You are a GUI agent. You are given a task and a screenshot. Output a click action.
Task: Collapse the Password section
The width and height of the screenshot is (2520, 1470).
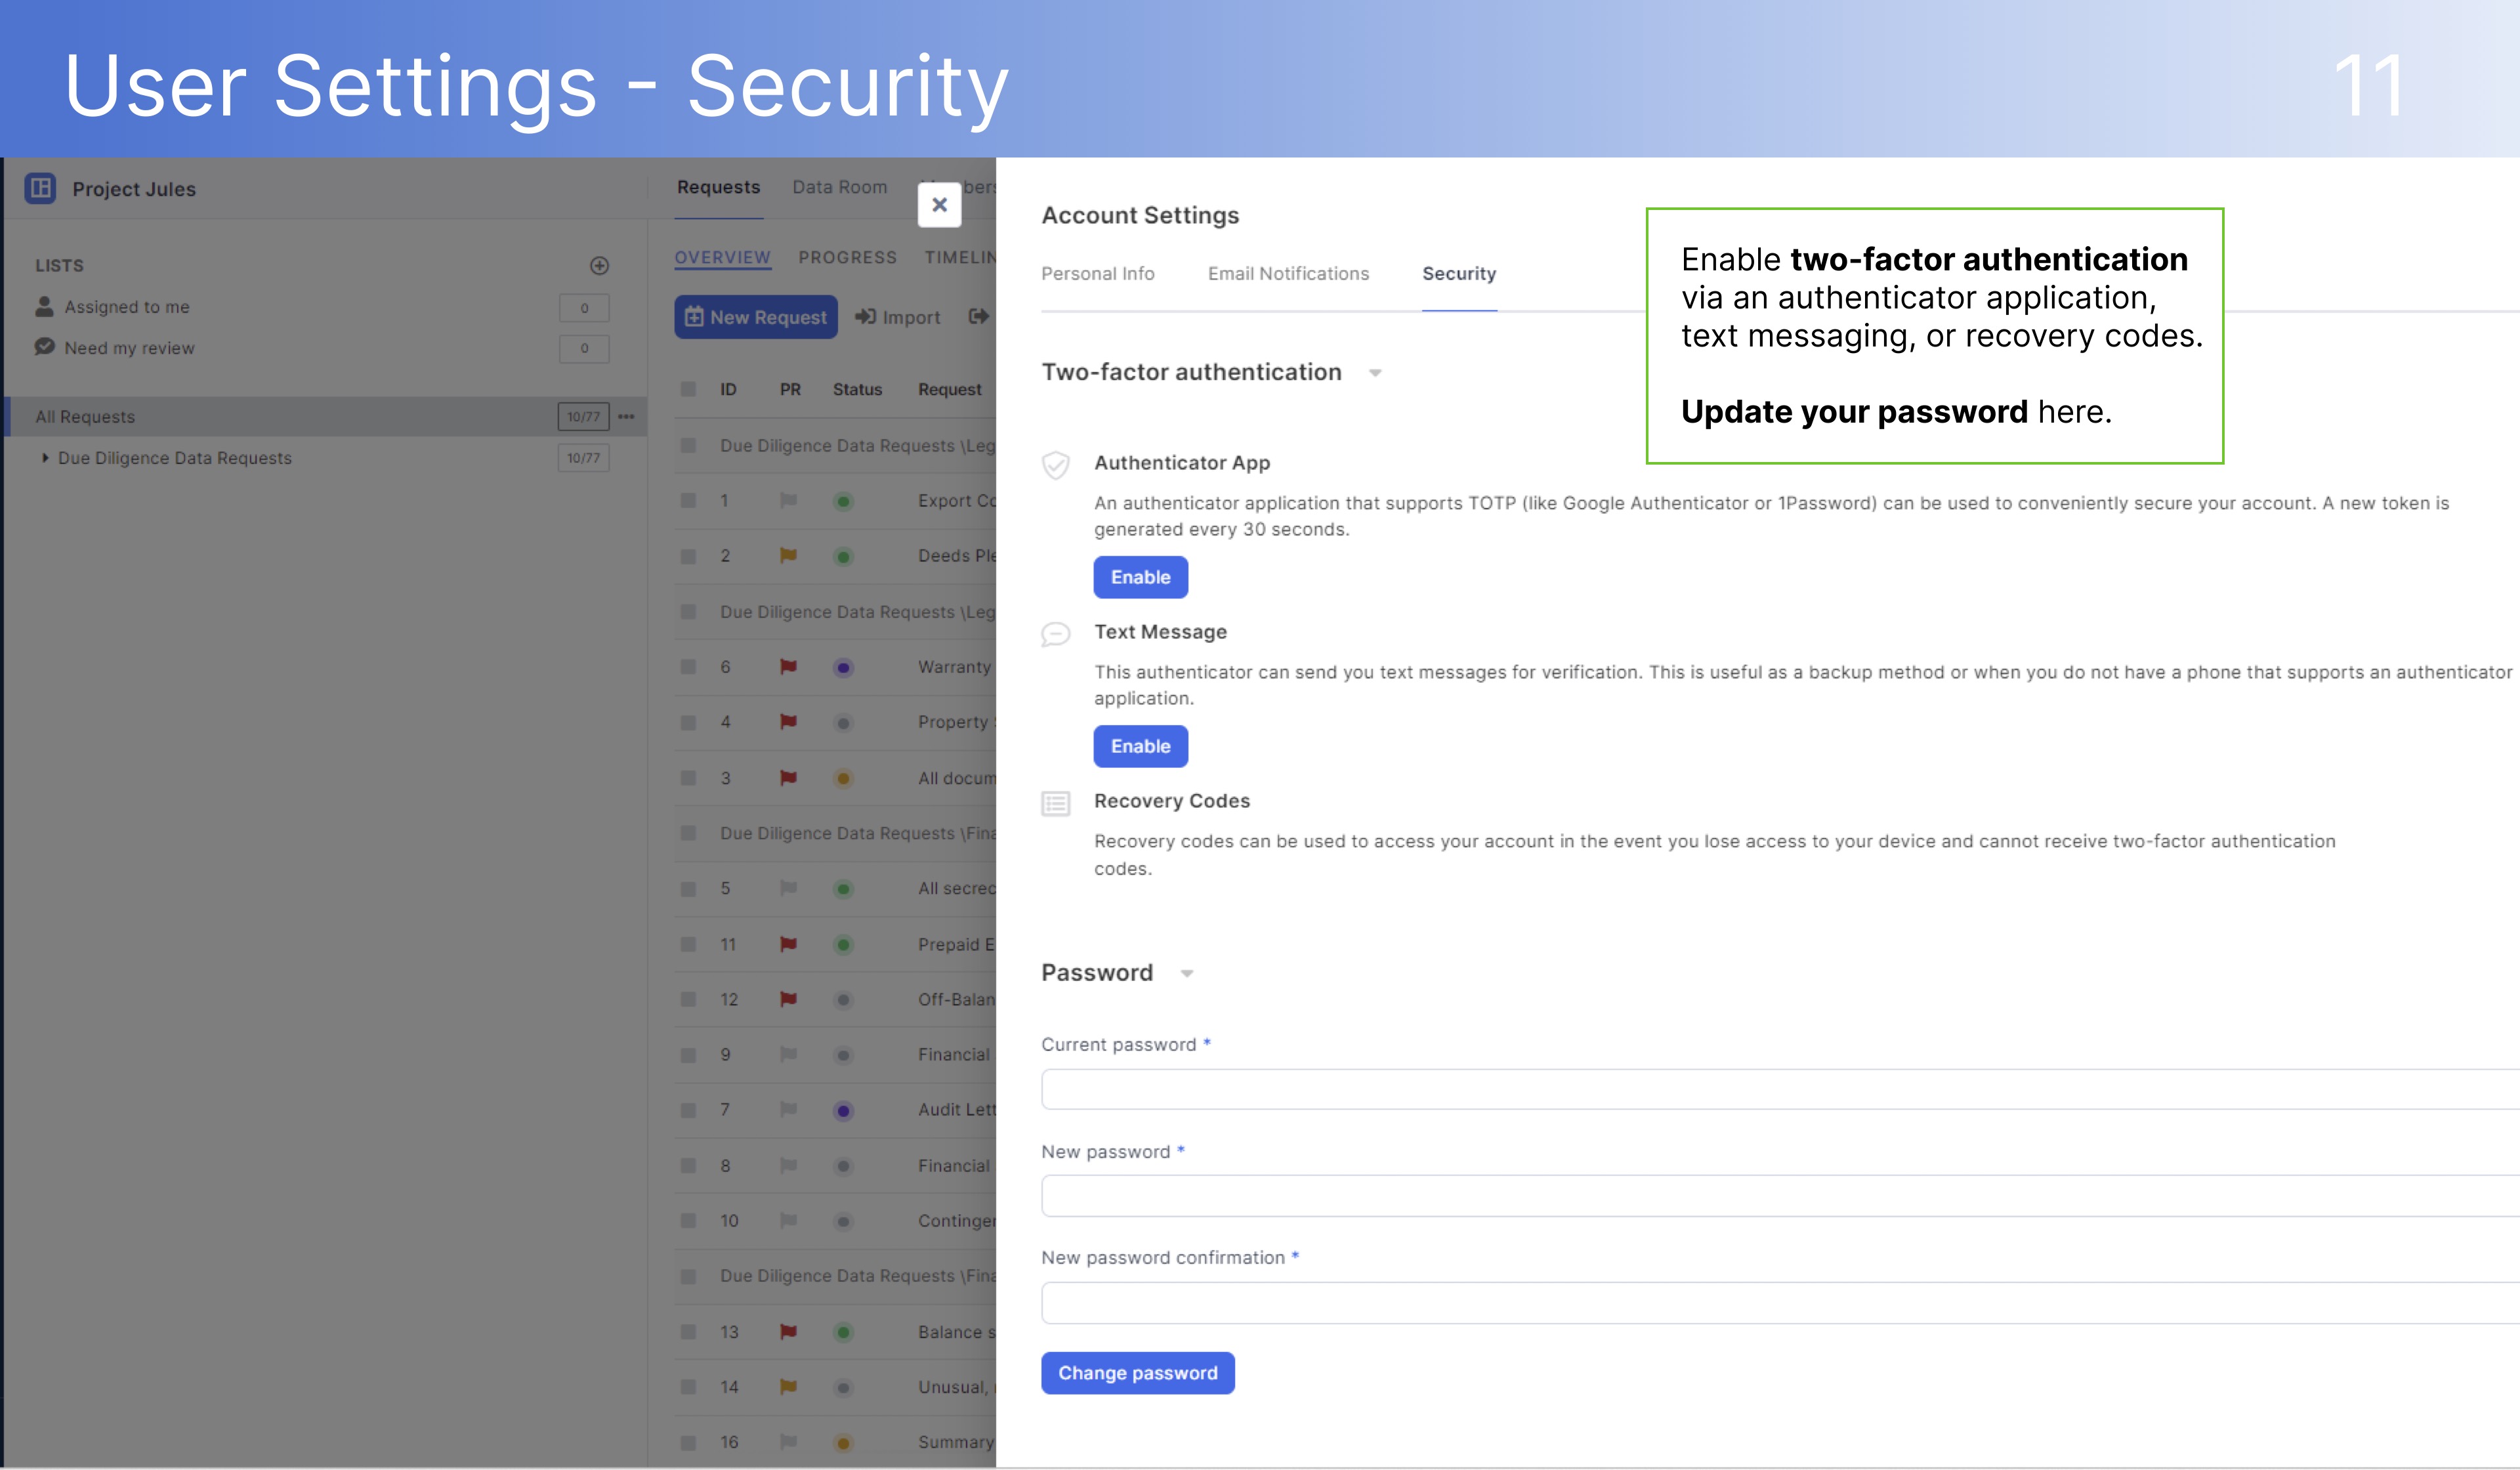(x=1187, y=973)
